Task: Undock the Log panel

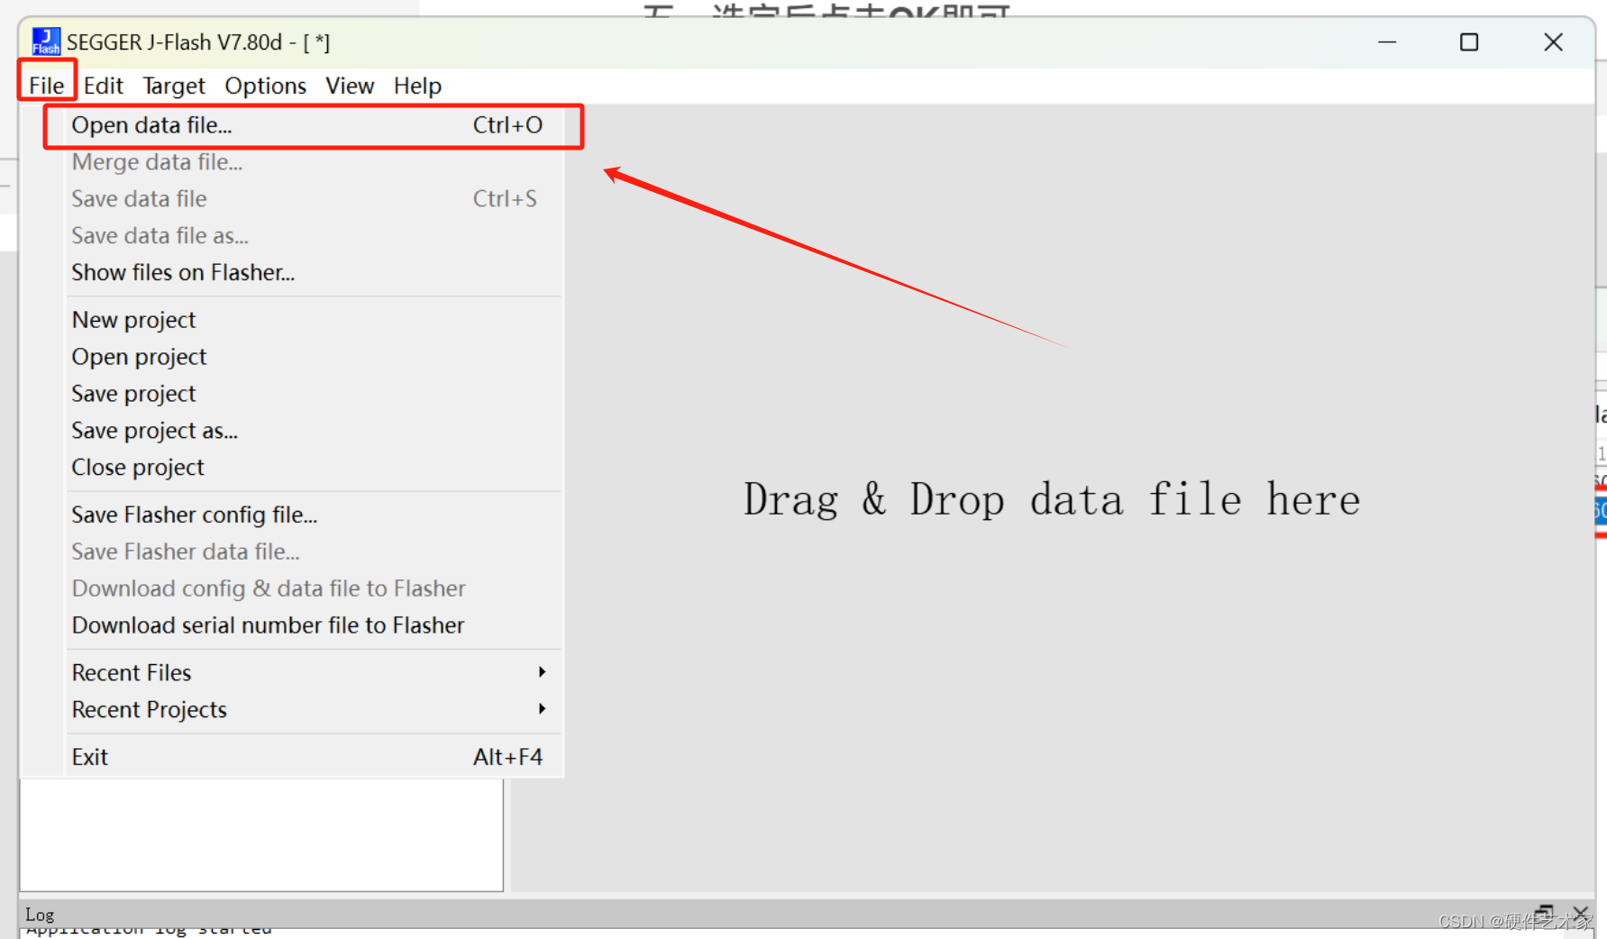Action: [1546, 912]
